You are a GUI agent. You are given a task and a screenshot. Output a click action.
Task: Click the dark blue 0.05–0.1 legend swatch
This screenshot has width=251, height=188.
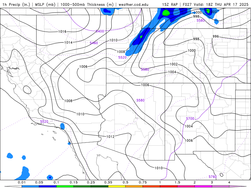[x=48, y=186]
